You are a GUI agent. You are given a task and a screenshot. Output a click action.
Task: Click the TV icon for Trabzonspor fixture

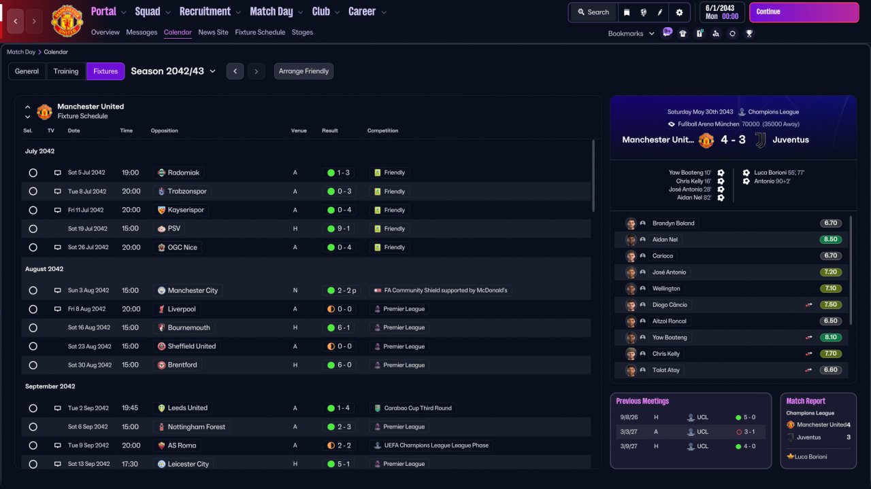pyautogui.click(x=58, y=192)
